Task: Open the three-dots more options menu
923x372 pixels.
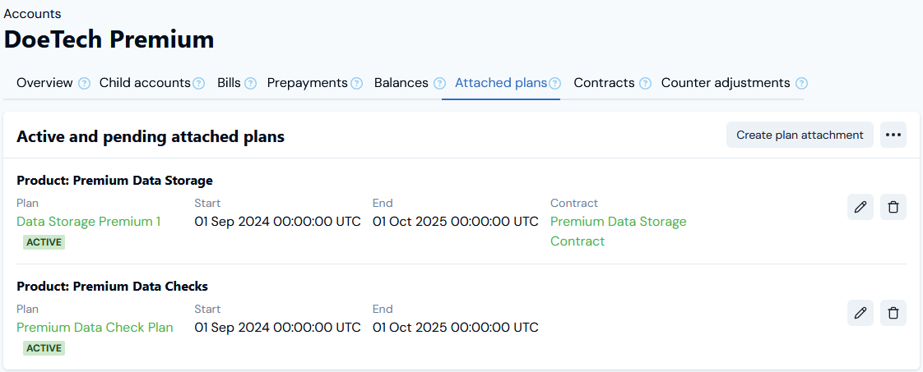Action: pos(893,135)
